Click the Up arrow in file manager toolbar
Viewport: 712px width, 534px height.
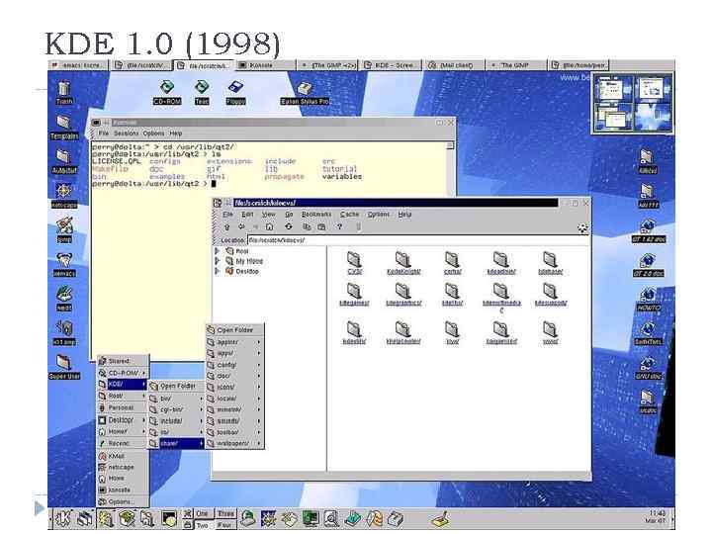[227, 226]
